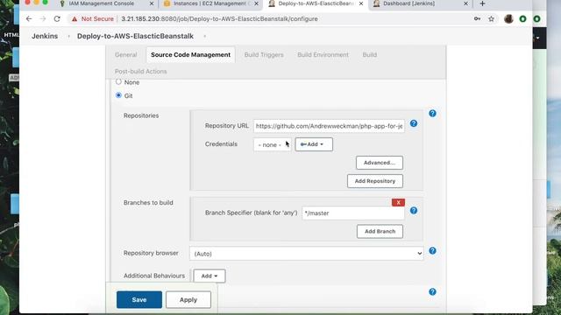Open the Additional Behaviours Add dropdown
Image resolution: width=561 pixels, height=315 pixels.
click(209, 276)
